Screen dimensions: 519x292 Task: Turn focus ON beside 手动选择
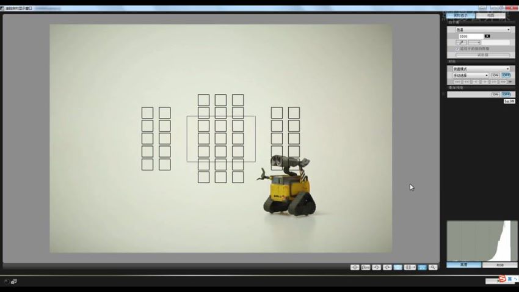(x=495, y=75)
